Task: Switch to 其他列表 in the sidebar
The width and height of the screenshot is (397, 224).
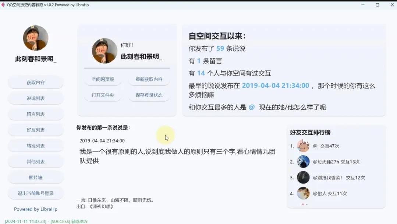Action: pyautogui.click(x=35, y=162)
